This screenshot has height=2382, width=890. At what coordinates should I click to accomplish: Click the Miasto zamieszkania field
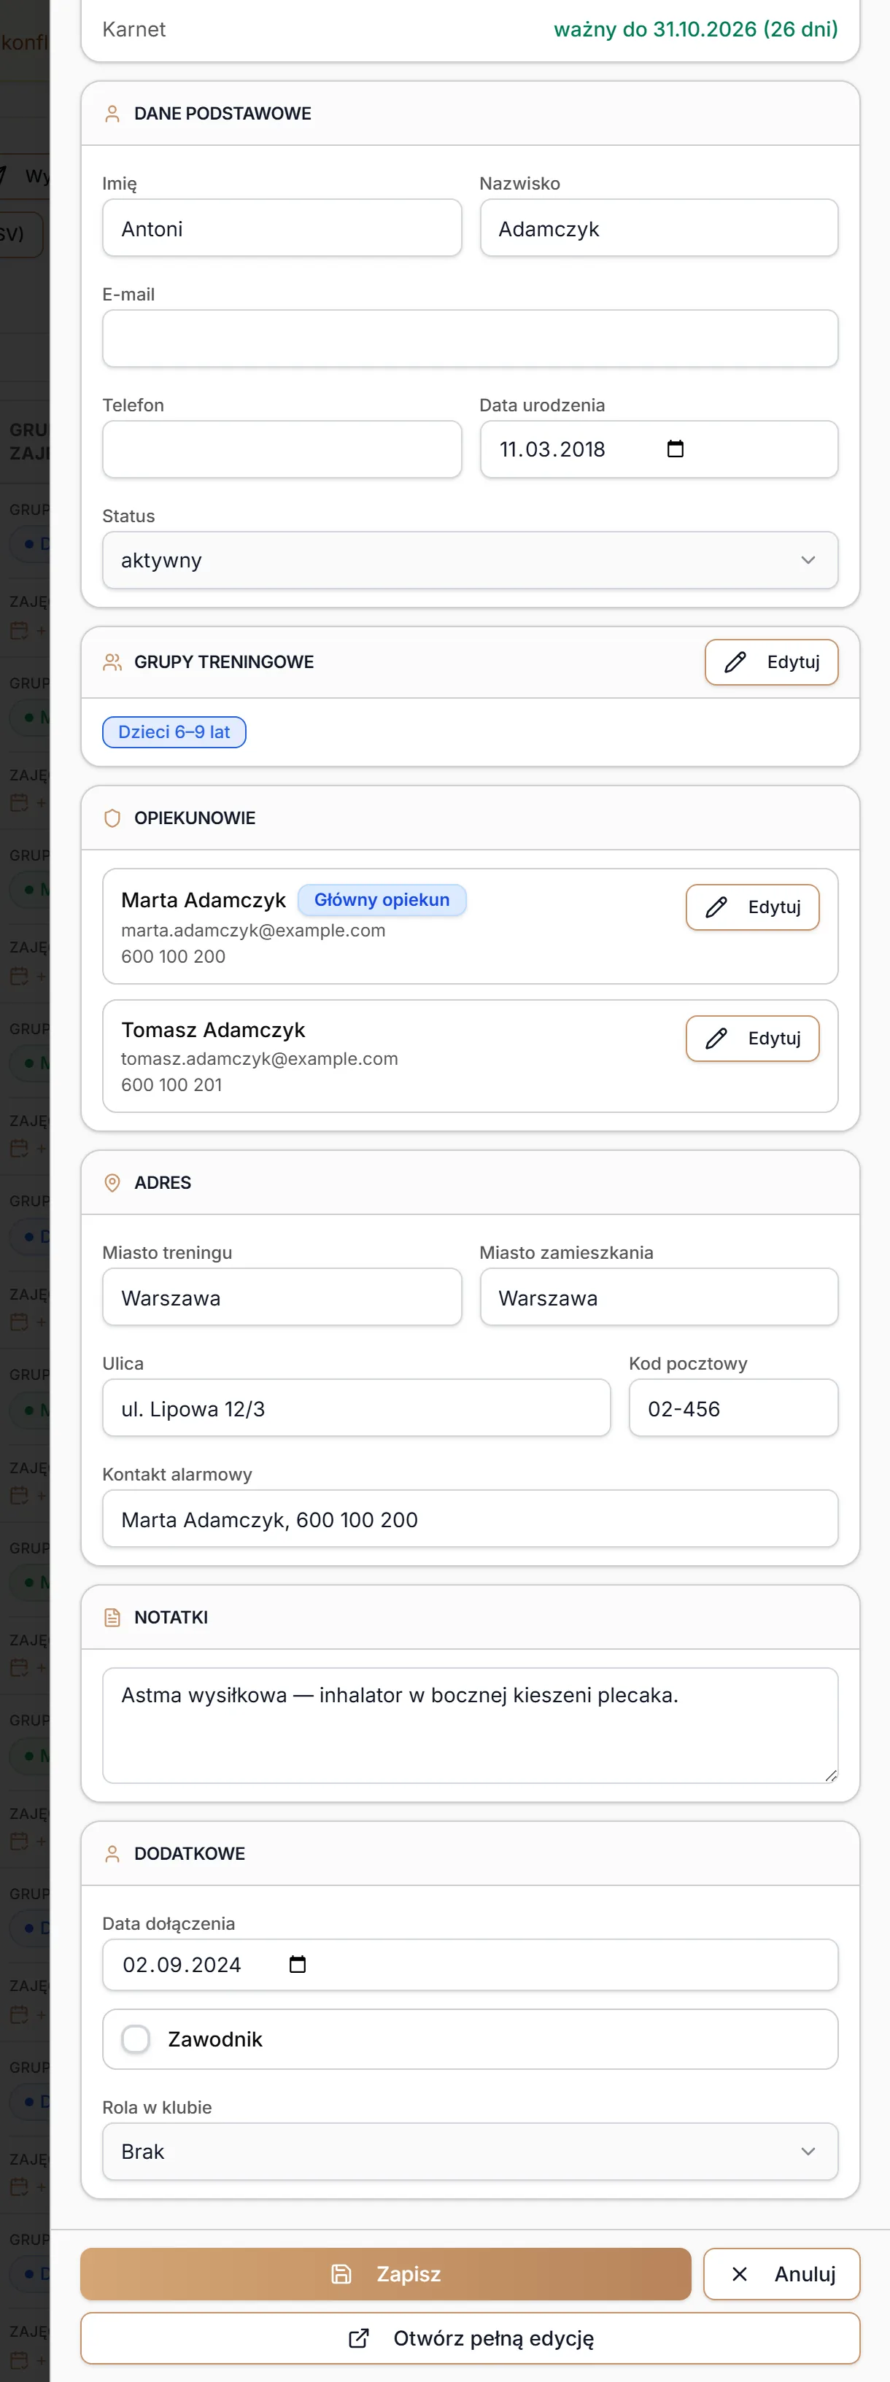tap(659, 1297)
